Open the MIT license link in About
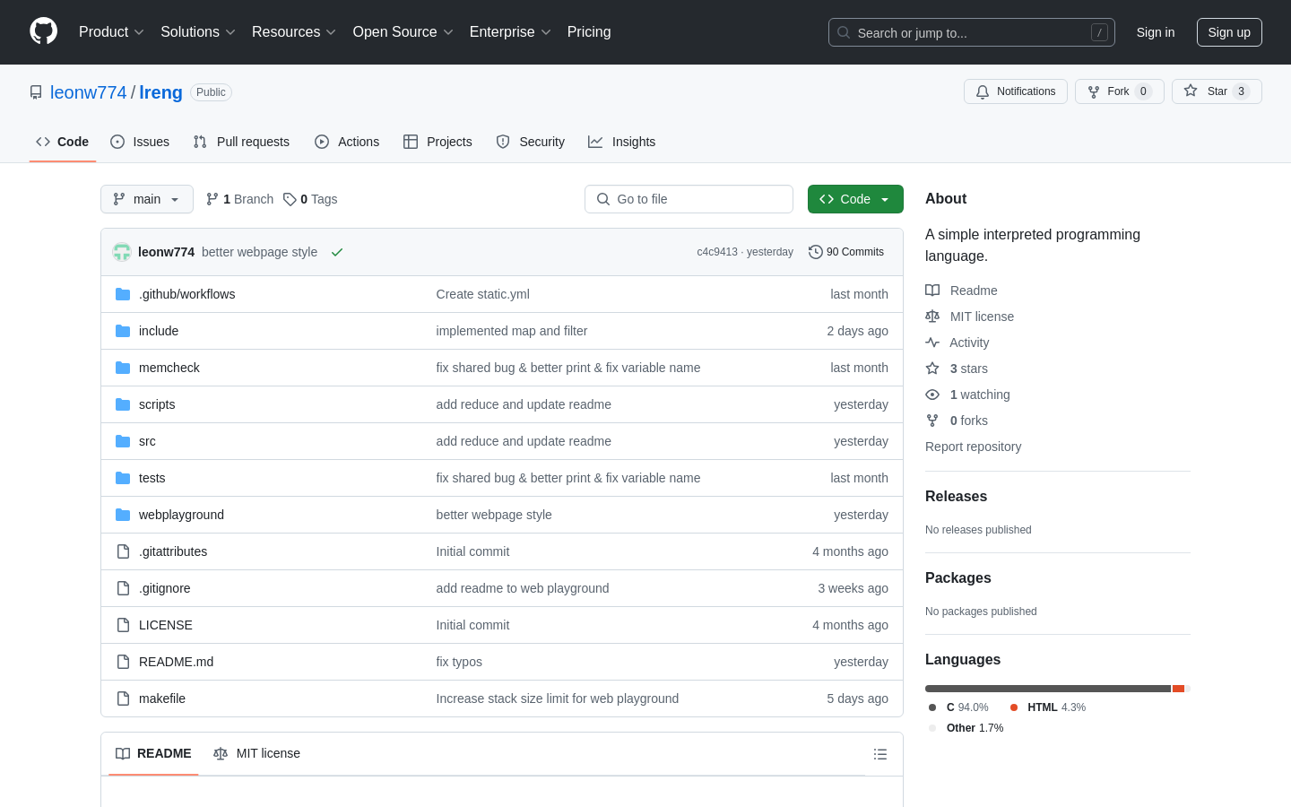Screen dimensions: 1291x807 [x=970, y=317]
